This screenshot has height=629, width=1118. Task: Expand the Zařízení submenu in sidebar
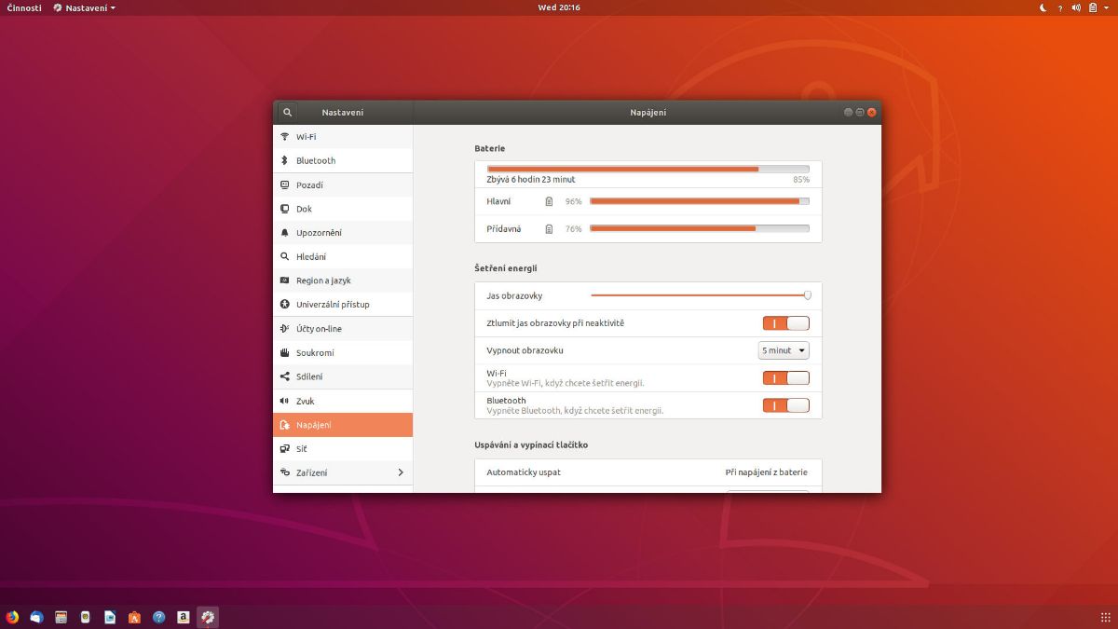401,472
